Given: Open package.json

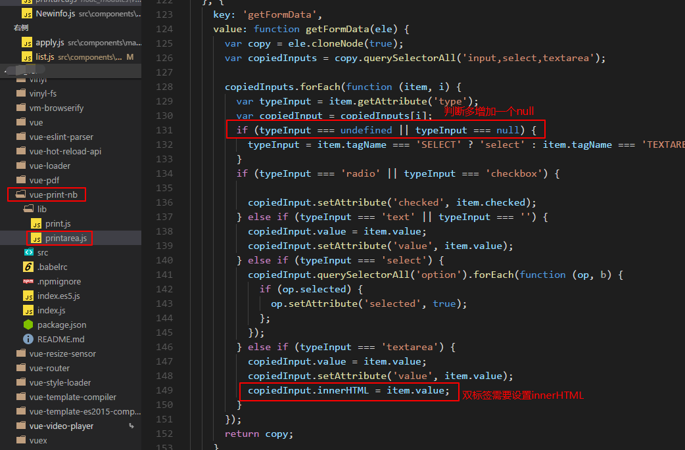Looking at the screenshot, I should [x=62, y=325].
